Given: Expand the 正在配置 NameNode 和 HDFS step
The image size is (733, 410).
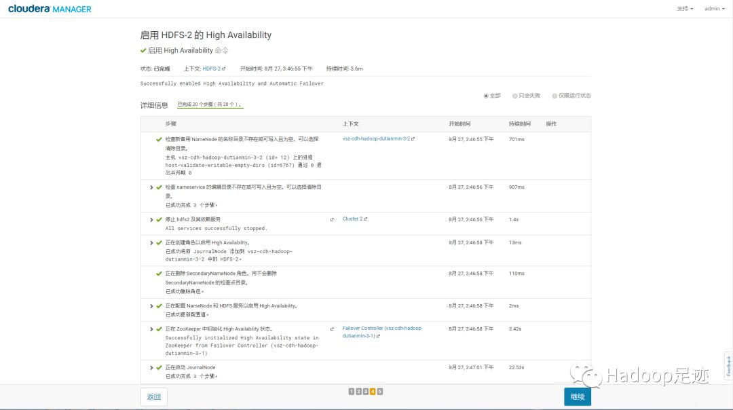Looking at the screenshot, I should coord(151,306).
